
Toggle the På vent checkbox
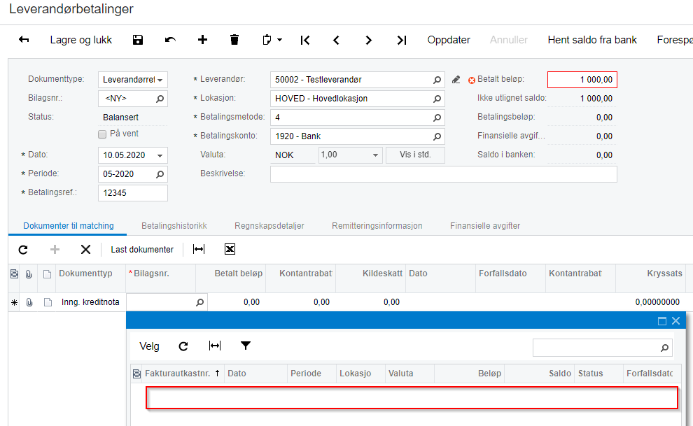[x=102, y=134]
